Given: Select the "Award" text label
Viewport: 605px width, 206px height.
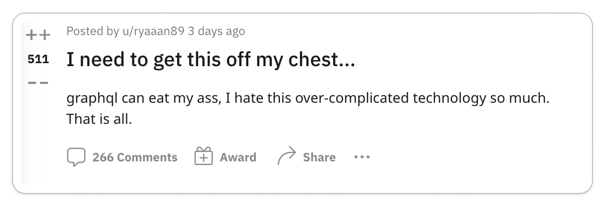Looking at the screenshot, I should 238,157.
